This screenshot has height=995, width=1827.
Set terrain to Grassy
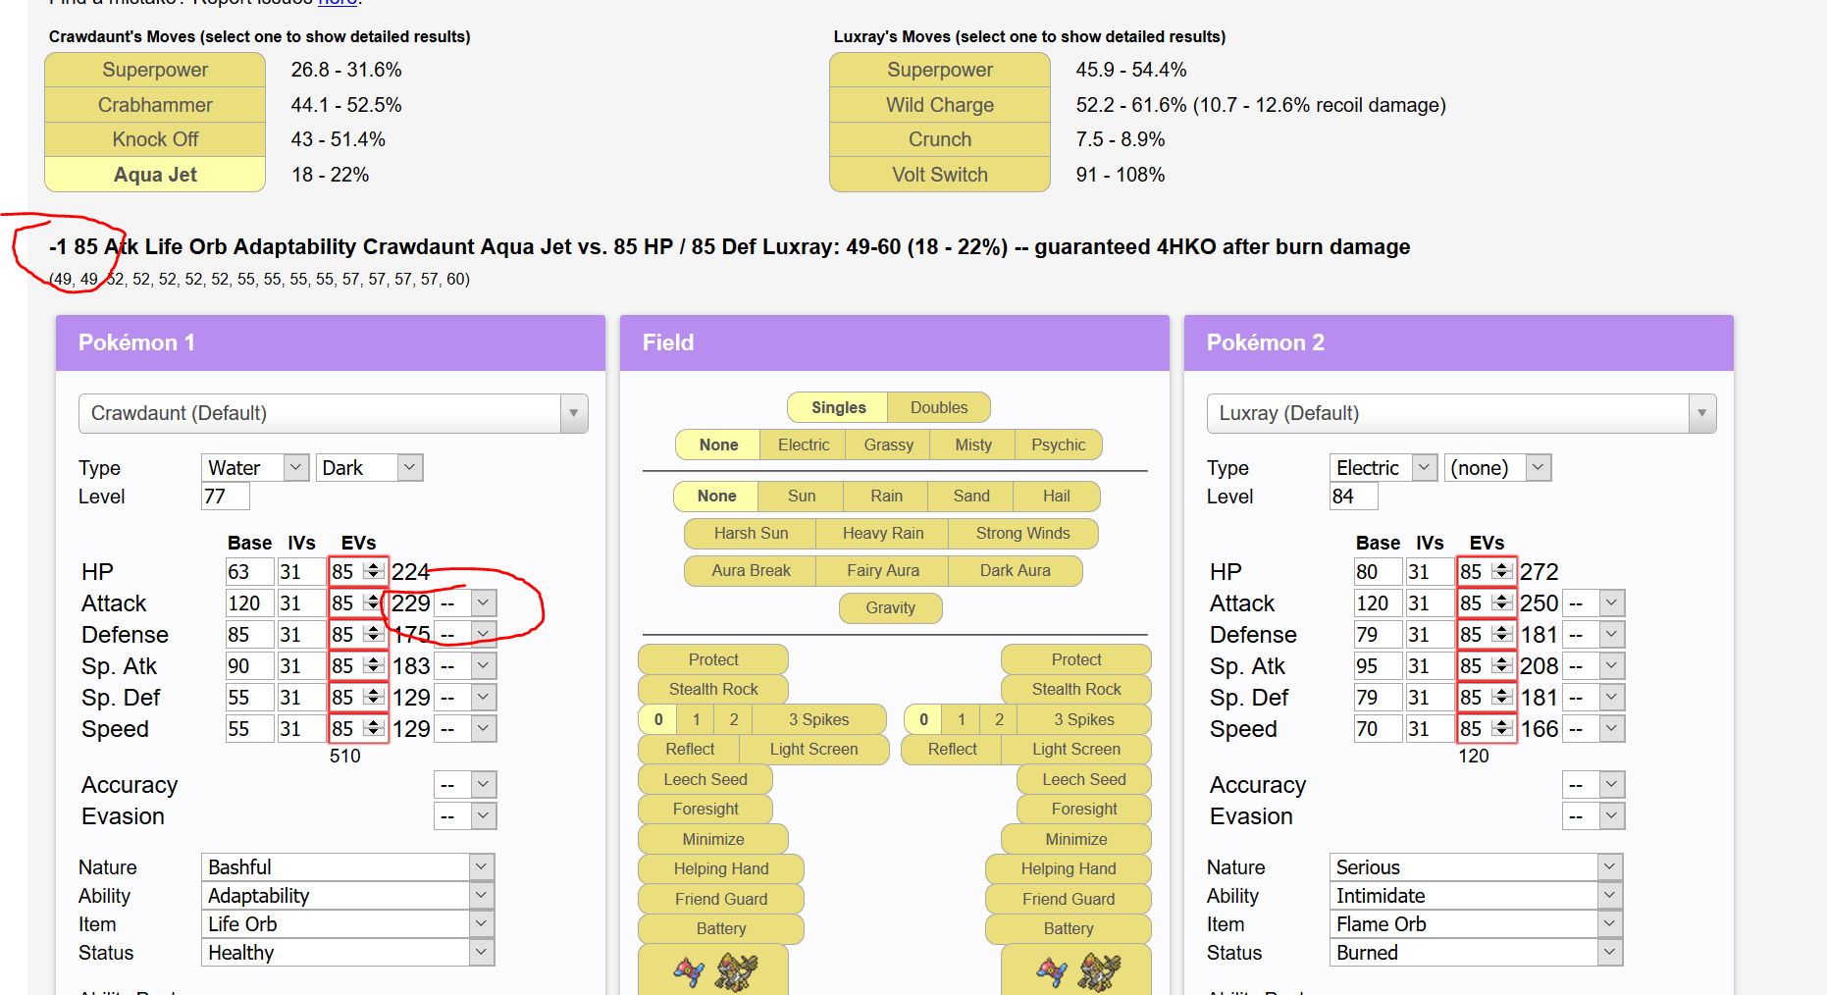889,445
